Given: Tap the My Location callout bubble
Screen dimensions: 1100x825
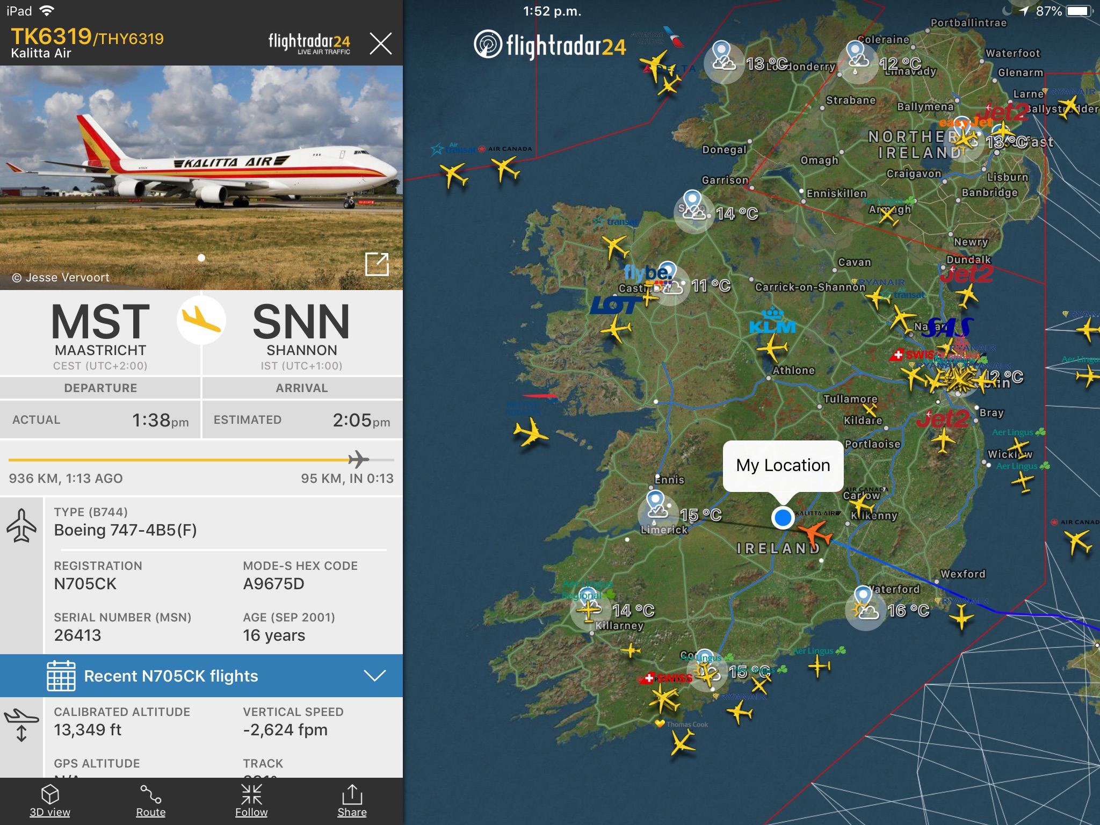Looking at the screenshot, I should point(783,466).
